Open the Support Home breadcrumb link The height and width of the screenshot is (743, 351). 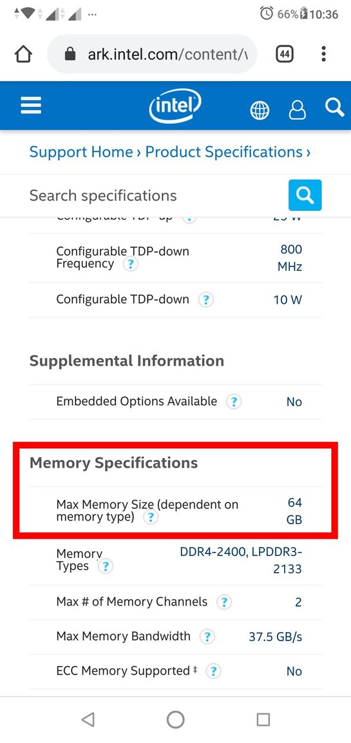[x=81, y=152]
